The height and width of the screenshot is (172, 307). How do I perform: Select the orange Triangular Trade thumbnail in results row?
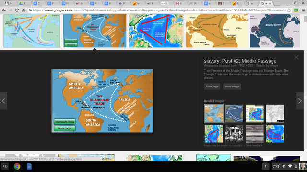94,31
